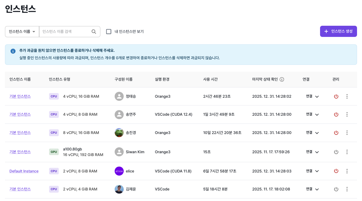This screenshot has width=362, height=201.
Task: Click elice's purple profile avatar
Action: point(119,171)
